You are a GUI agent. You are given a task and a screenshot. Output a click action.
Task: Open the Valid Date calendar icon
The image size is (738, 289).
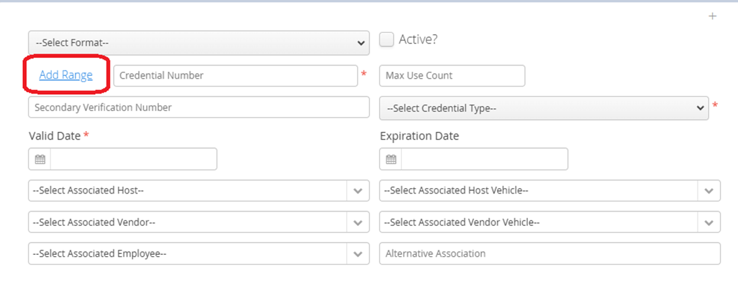tap(40, 159)
